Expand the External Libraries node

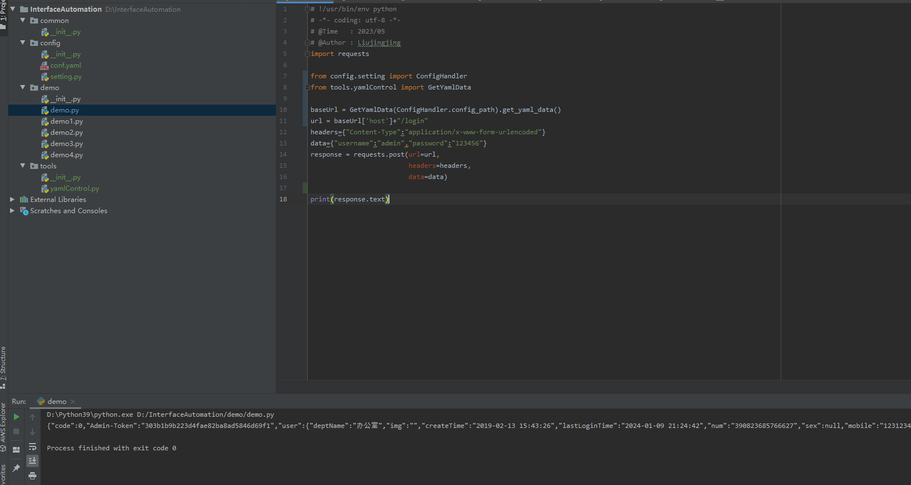[12, 199]
